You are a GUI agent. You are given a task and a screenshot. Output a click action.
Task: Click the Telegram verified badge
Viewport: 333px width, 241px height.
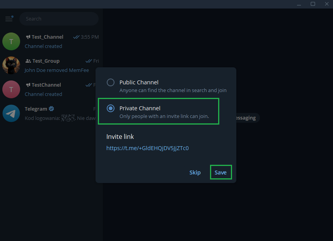(51, 109)
